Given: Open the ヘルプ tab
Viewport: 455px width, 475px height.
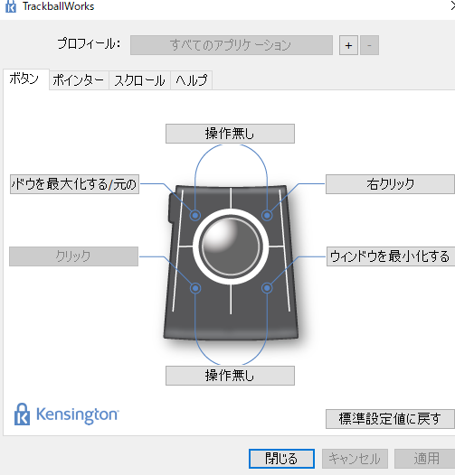Looking at the screenshot, I should tap(192, 80).
